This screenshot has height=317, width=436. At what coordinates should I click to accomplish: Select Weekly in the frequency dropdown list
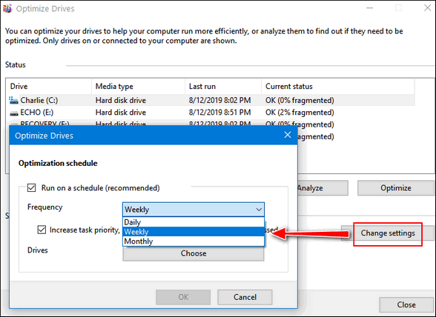tap(194, 231)
